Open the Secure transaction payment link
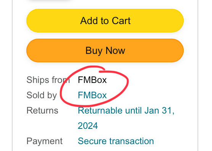 pyautogui.click(x=116, y=141)
